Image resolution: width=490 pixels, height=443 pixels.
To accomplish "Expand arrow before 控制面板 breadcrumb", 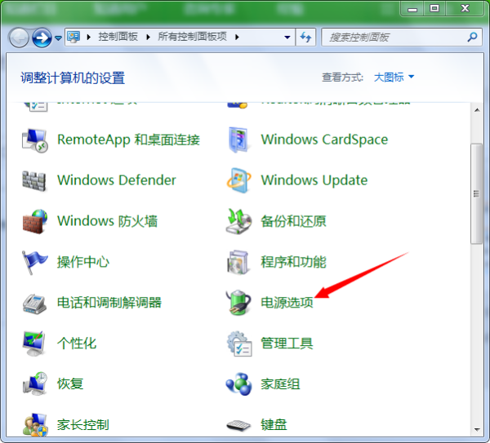I will (x=89, y=38).
